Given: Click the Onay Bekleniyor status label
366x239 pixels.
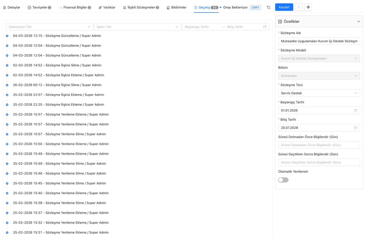Looking at the screenshot, I should click(235, 7).
